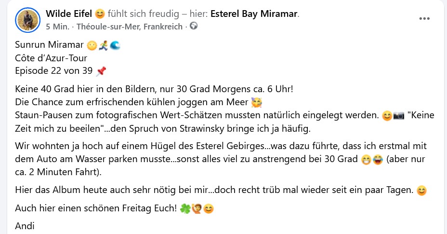Viewport: 447px width, 234px height.
Task: Click the smiley emoji beside Wilde Eifel
Action: click(100, 14)
